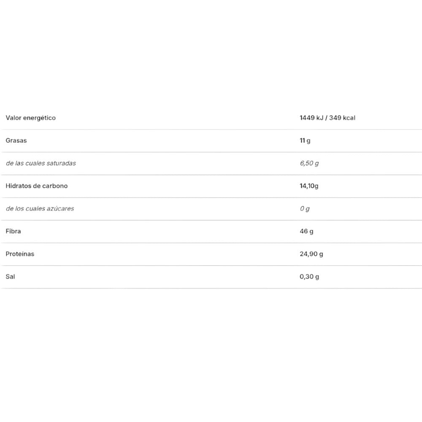Select the '0 g' sugars value
The width and height of the screenshot is (422, 422).
tap(305, 208)
